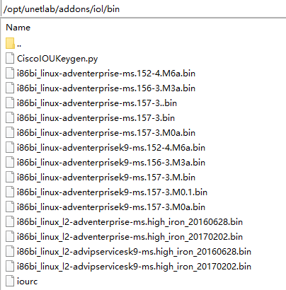Viewport: 286px width, 290px height.
Task: Click file icon for adventerprisek9-ms.152-4.M6a.bin
Action: click(10, 147)
